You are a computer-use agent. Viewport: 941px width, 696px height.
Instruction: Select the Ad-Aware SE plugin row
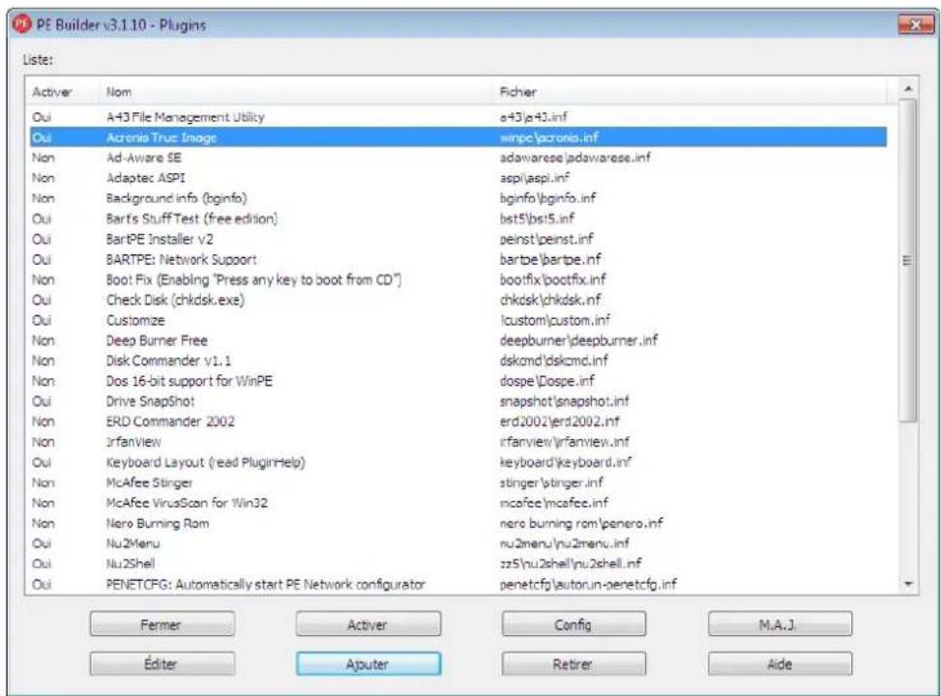[457, 158]
